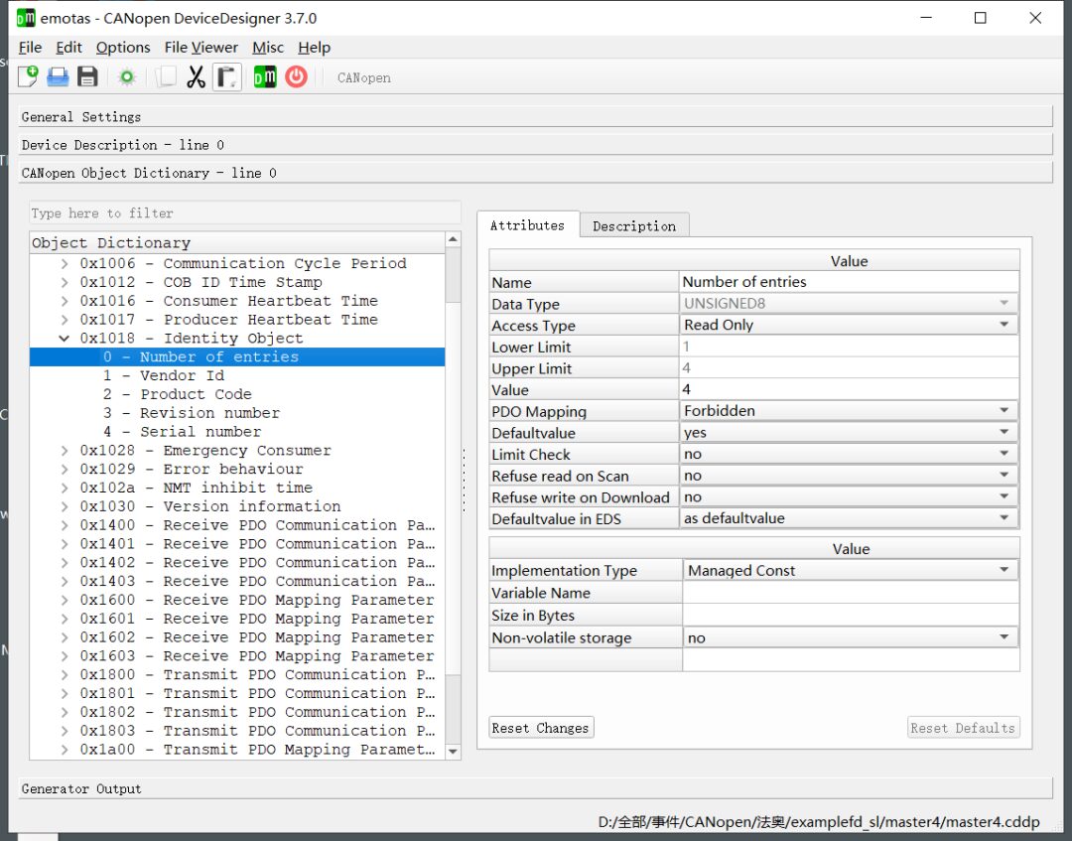
Task: Expand the Generator Output section
Action: coord(535,788)
